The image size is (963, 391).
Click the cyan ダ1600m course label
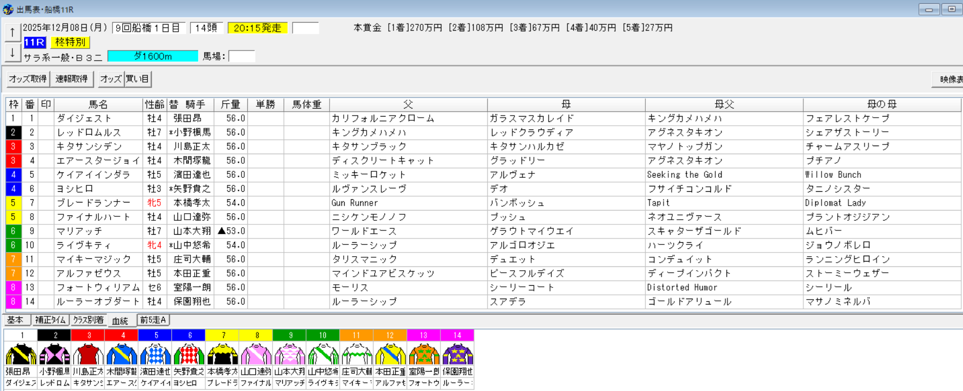[x=153, y=56]
